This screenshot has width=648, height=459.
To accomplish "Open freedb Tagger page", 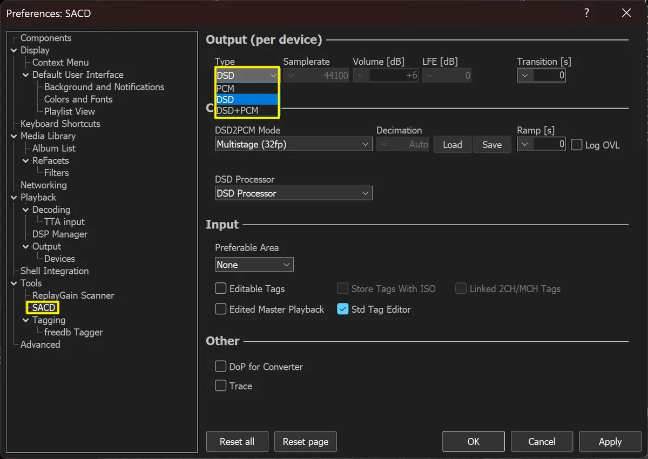I will pyautogui.click(x=73, y=332).
